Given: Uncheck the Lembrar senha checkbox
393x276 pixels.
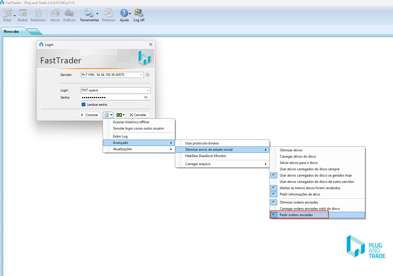Looking at the screenshot, I should click(x=84, y=105).
